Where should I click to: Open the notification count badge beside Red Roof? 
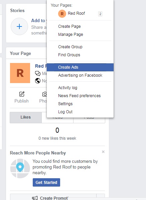[x=100, y=14]
